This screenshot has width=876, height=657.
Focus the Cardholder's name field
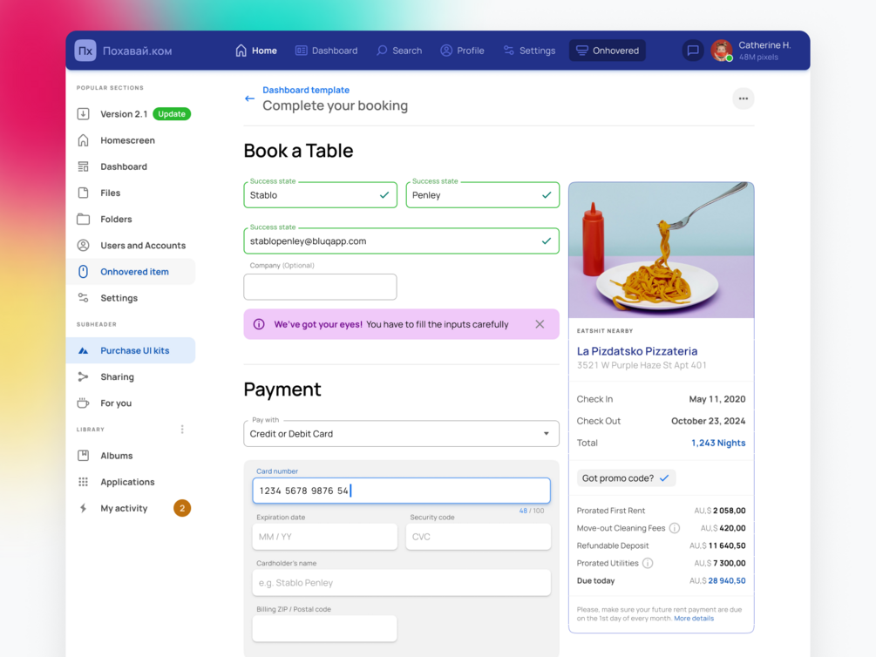(x=401, y=583)
